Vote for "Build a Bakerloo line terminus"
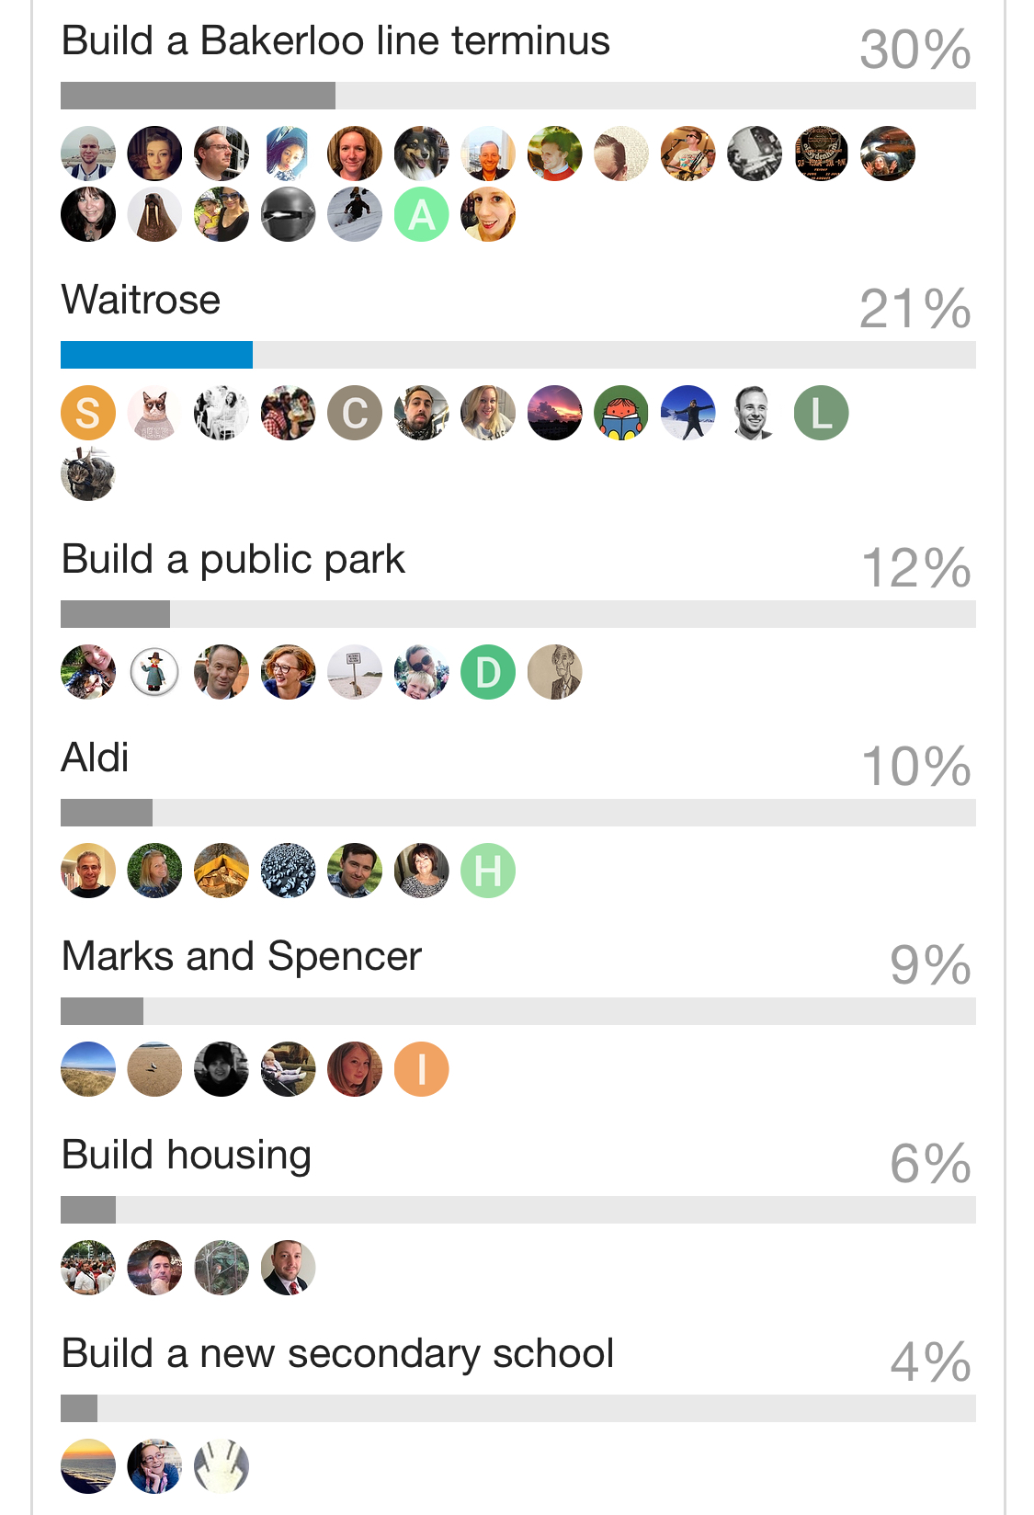The width and height of the screenshot is (1034, 1515). 335,41
